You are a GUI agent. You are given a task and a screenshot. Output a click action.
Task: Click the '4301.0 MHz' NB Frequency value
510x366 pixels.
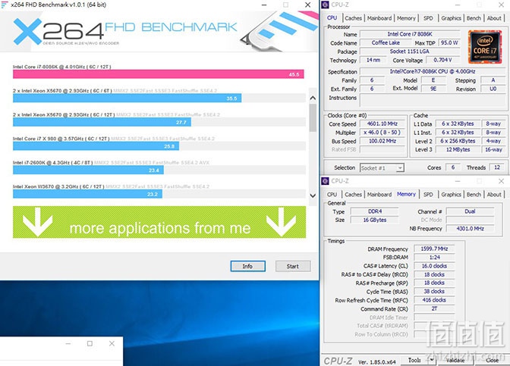[470, 229]
